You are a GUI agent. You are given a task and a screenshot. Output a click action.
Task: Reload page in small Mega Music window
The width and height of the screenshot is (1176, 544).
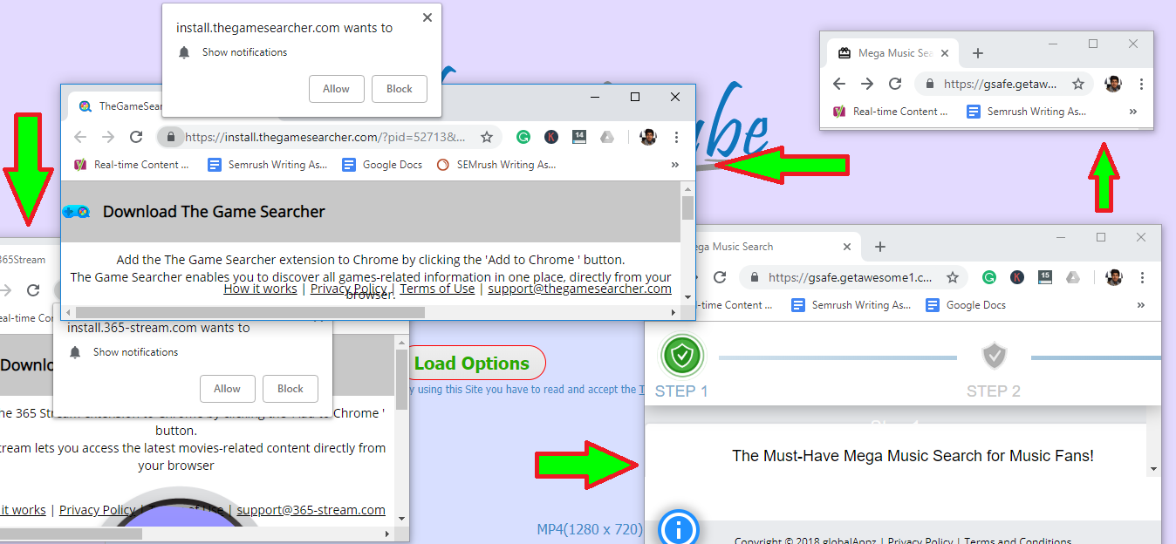(895, 84)
